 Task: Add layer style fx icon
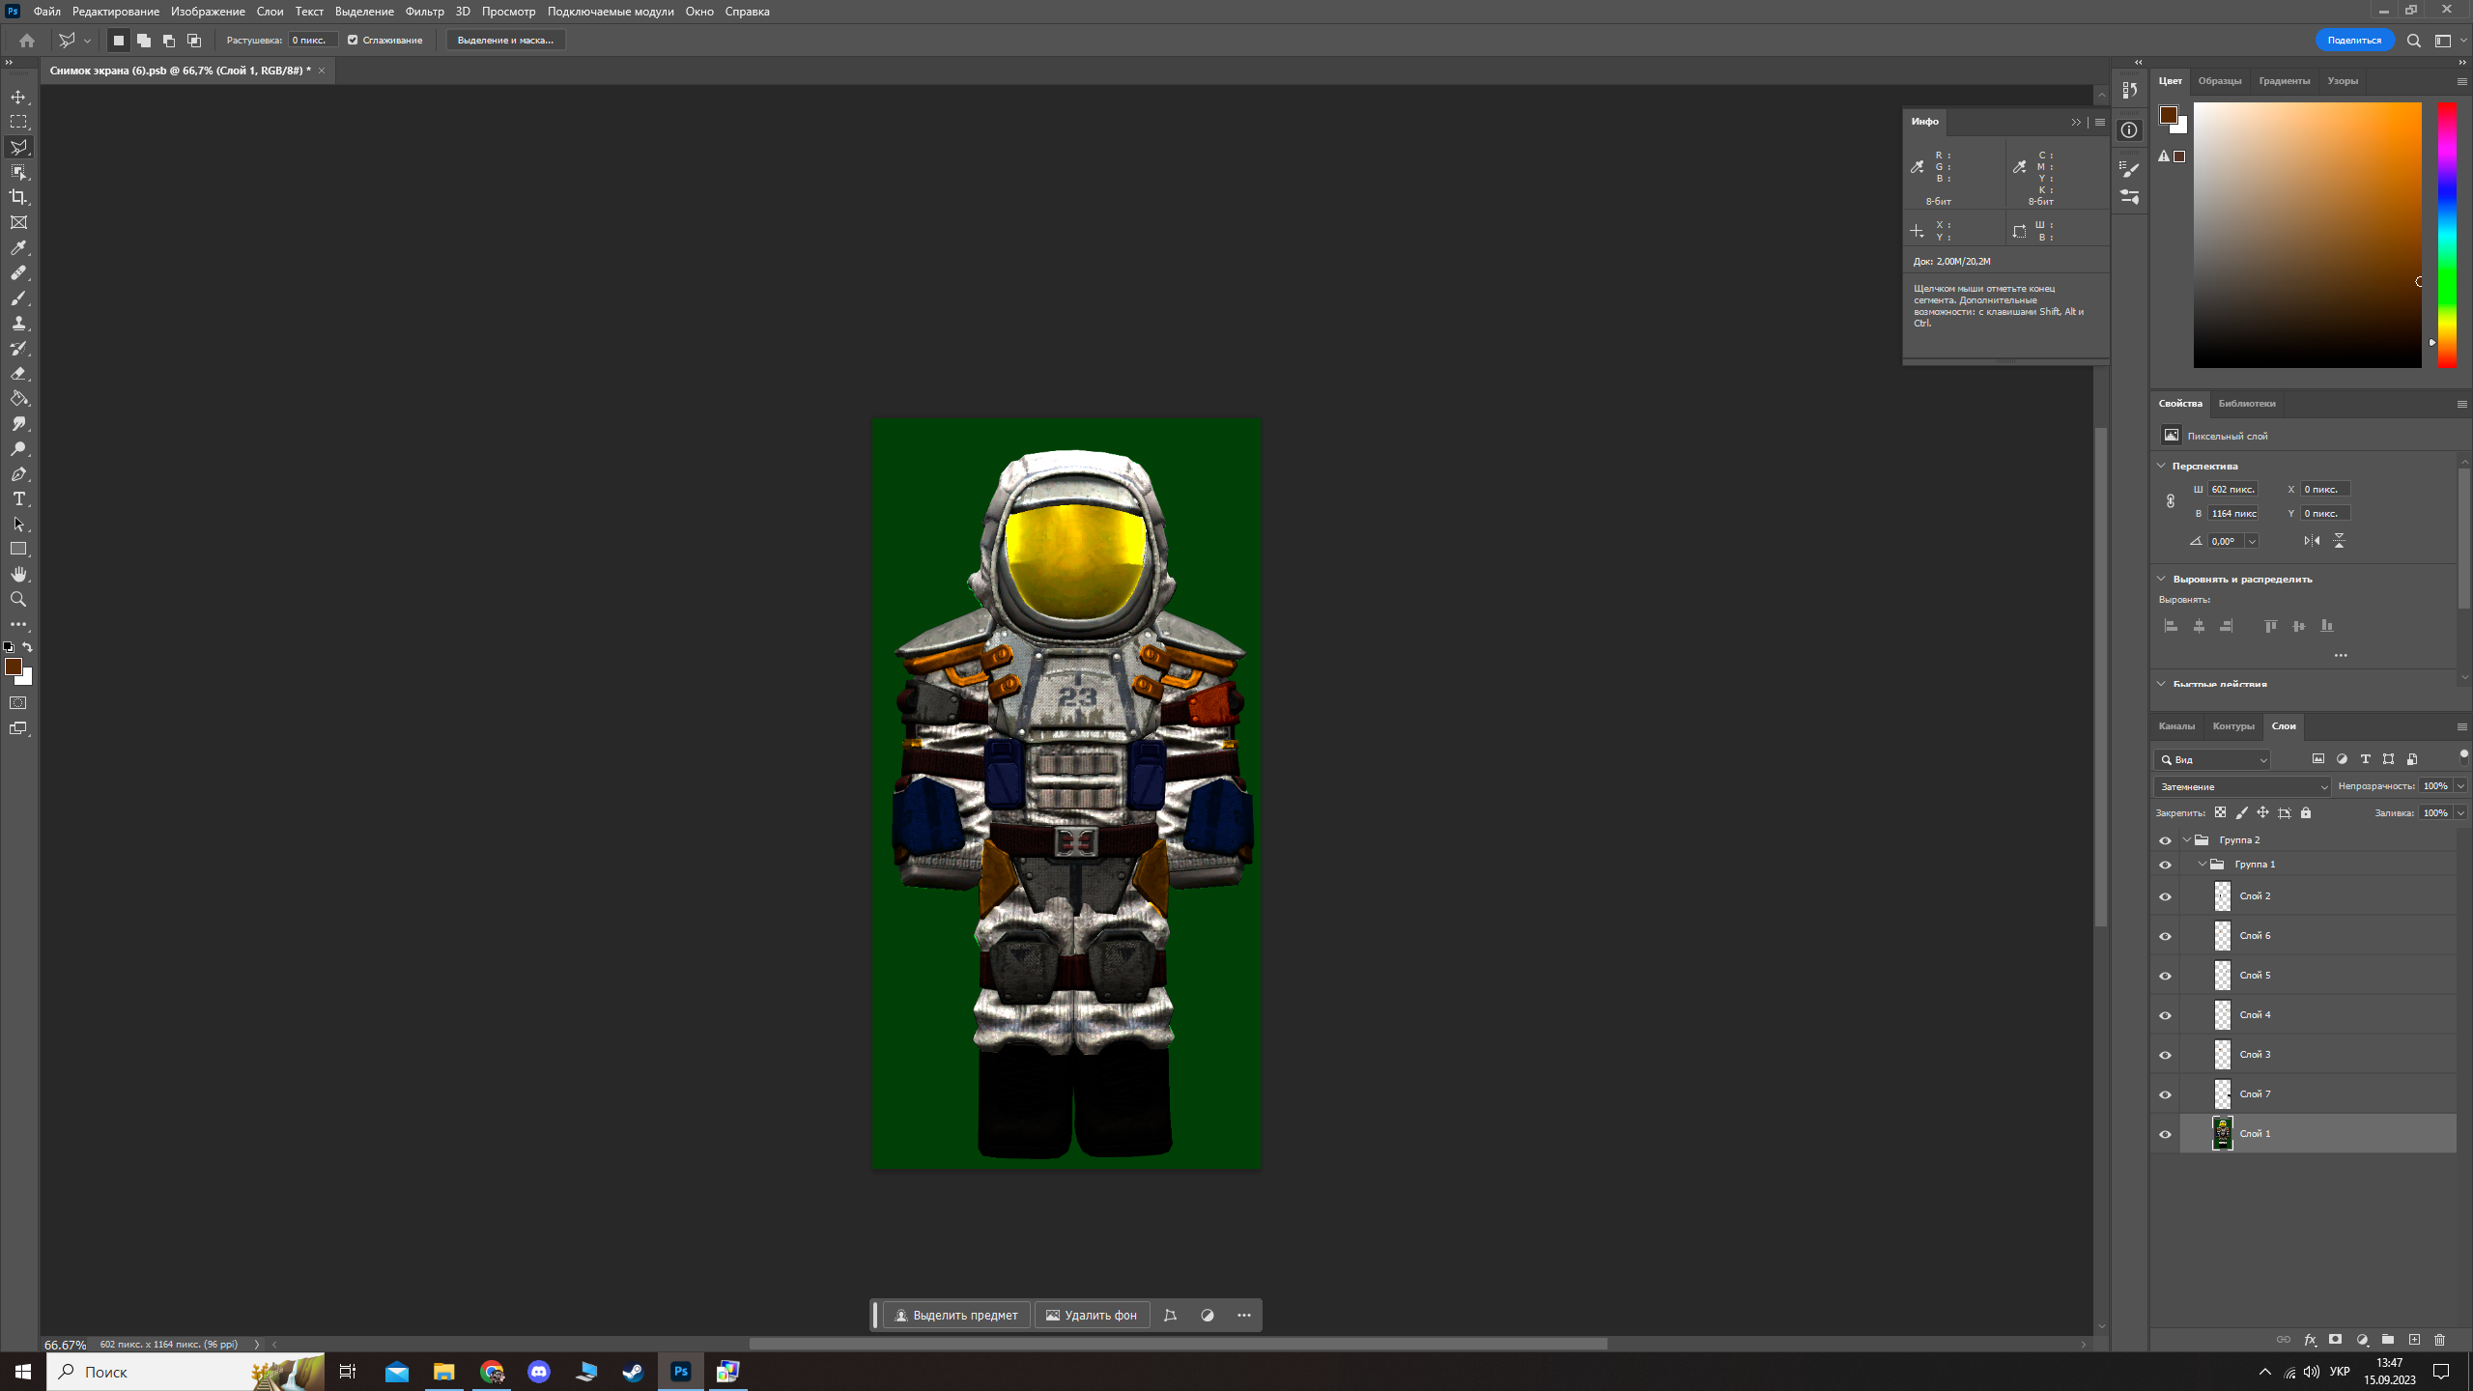tap(2310, 1340)
